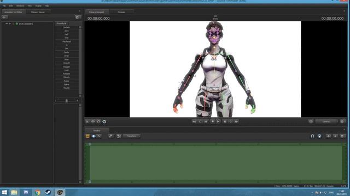Viewport: 350px width, 196px height.
Task: Apply the Default procedural preset
Action: (67, 27)
